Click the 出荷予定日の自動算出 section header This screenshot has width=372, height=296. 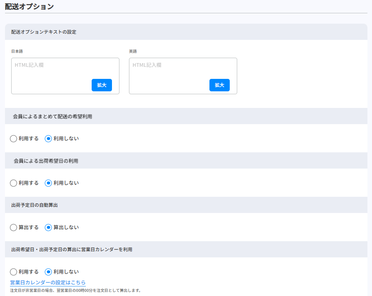[37, 205]
